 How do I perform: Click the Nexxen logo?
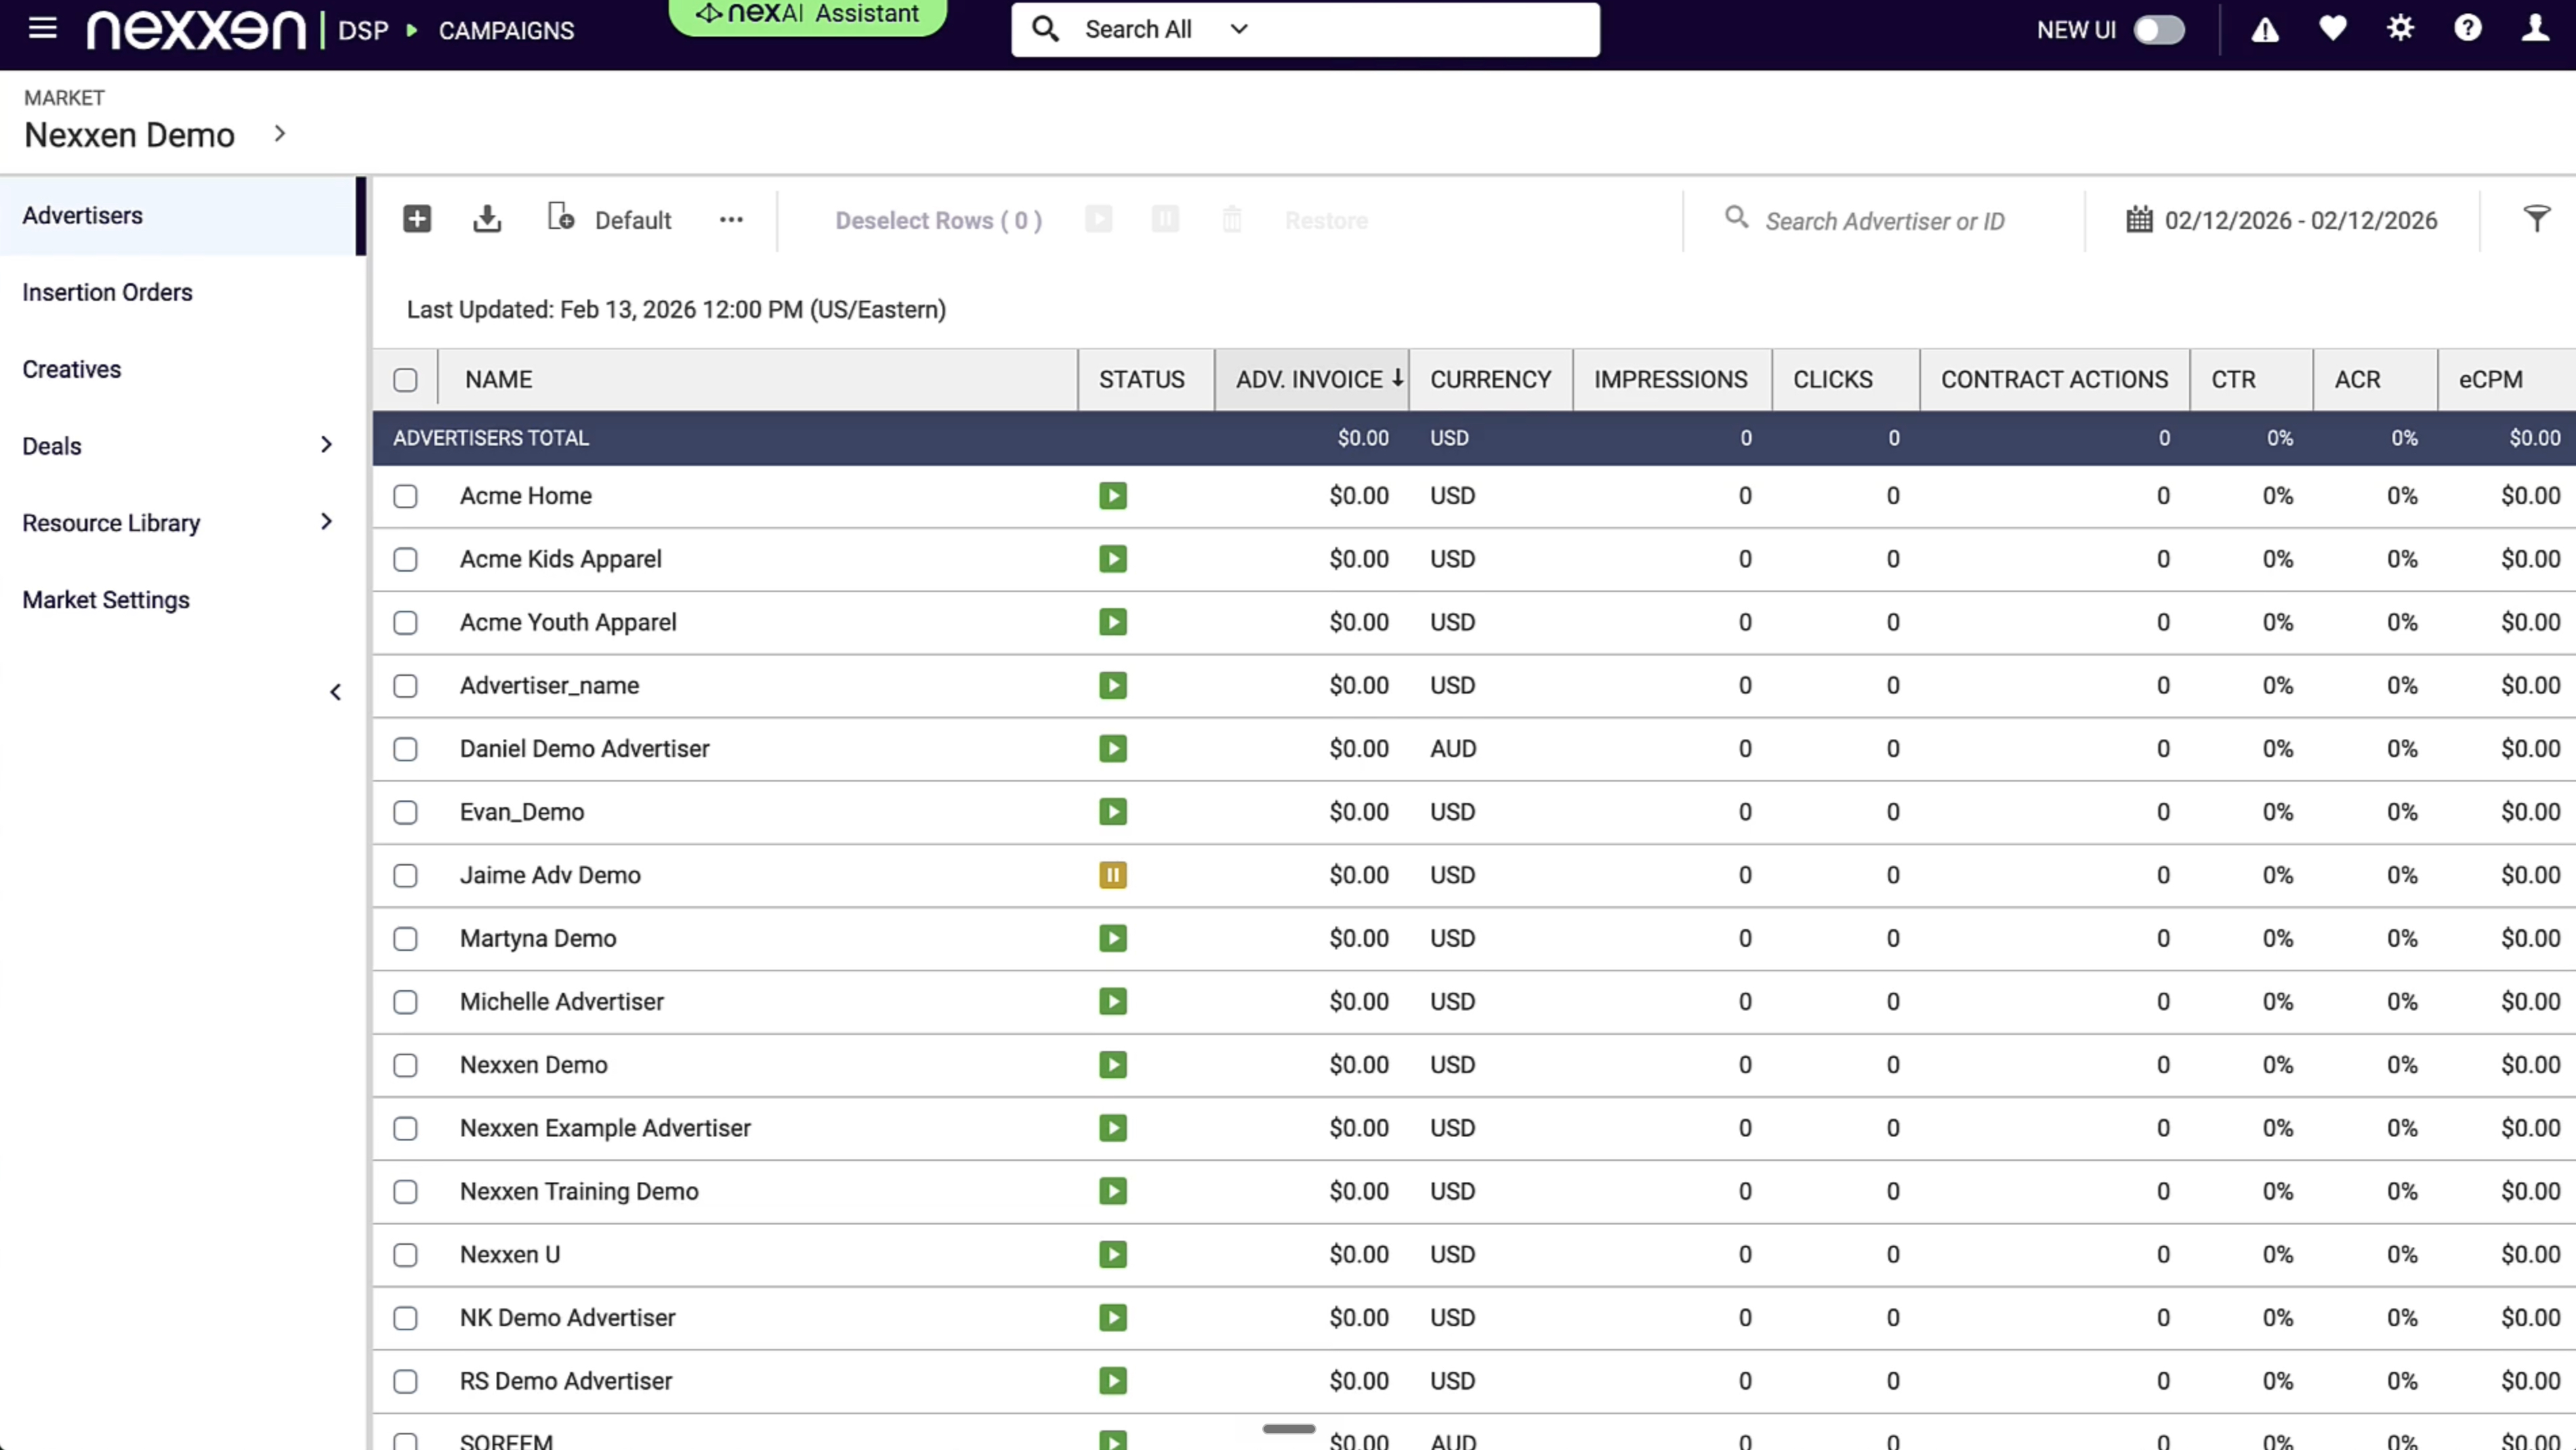[x=196, y=30]
